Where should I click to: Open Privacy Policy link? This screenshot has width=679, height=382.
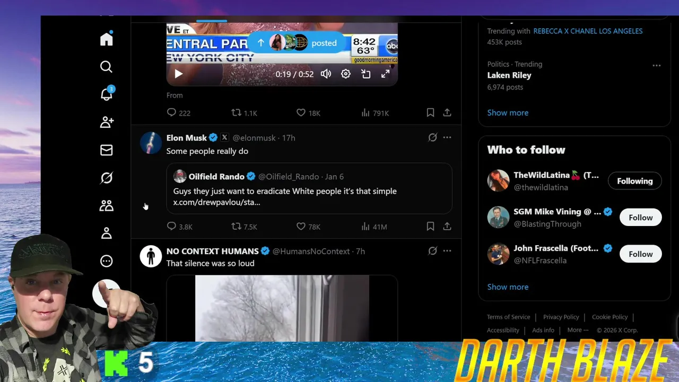click(561, 317)
